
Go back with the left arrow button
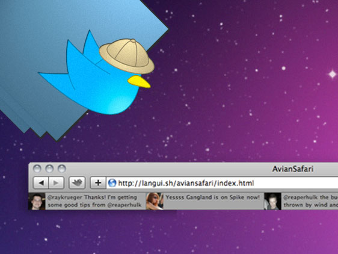point(41,183)
